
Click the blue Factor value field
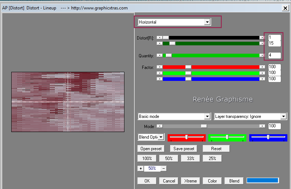tap(274, 79)
